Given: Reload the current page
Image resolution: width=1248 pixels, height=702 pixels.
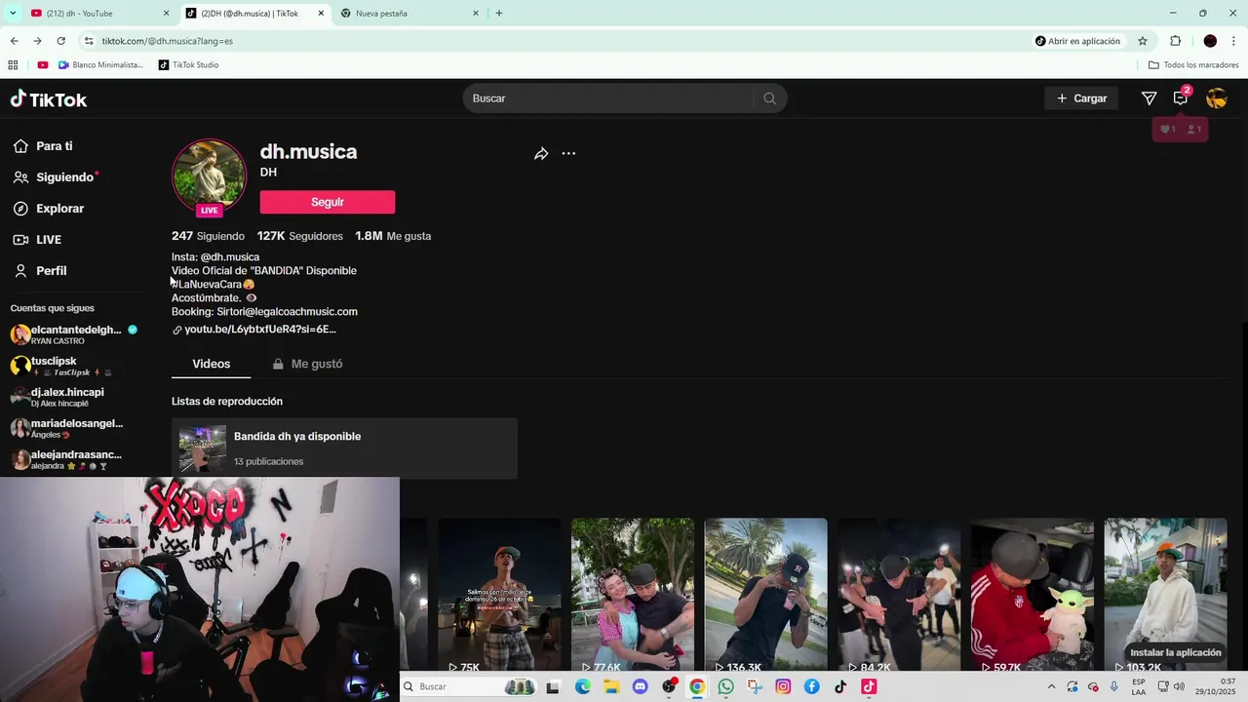Looking at the screenshot, I should 60,41.
